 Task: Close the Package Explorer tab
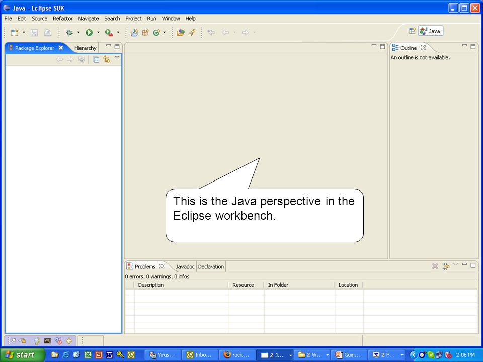pos(61,48)
